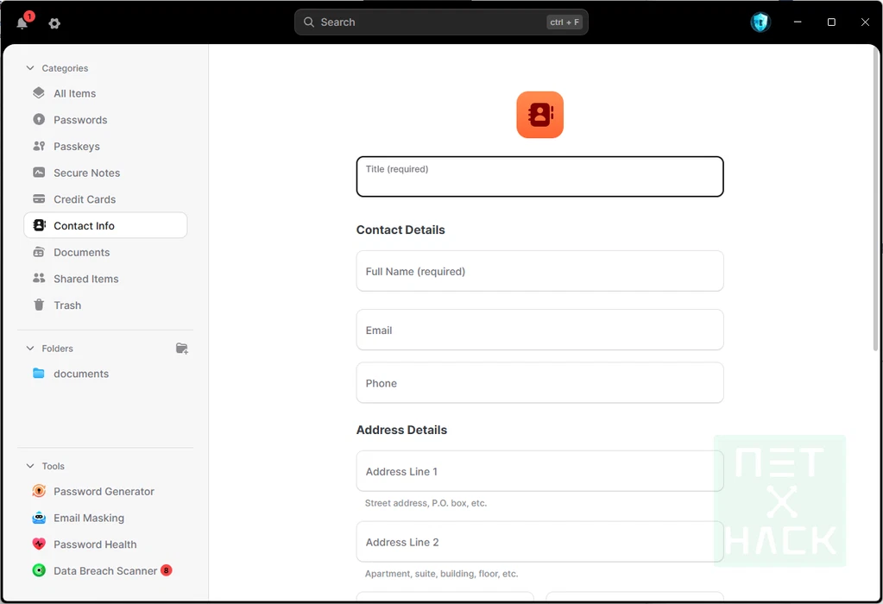Click the orange contact book icon
The height and width of the screenshot is (604, 883).
tap(539, 115)
